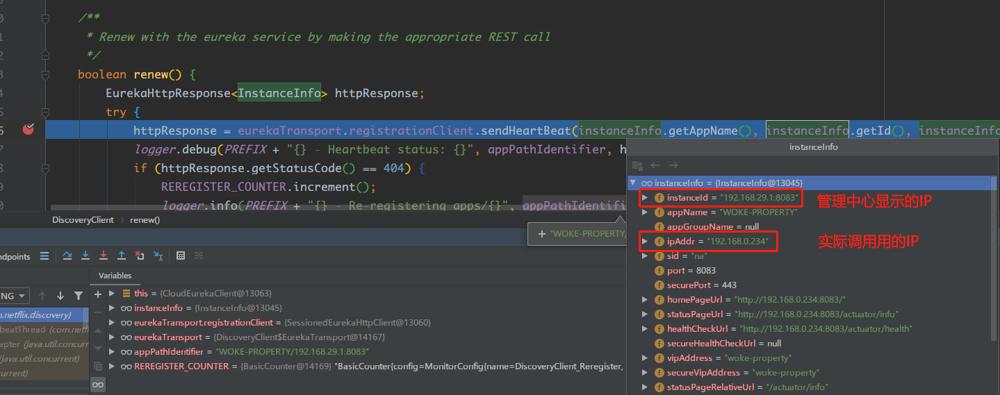Toggle Show Watches glasses button in Variables

coord(98,384)
